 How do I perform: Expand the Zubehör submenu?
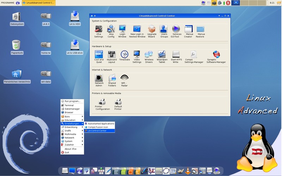pyautogui.click(x=72, y=145)
